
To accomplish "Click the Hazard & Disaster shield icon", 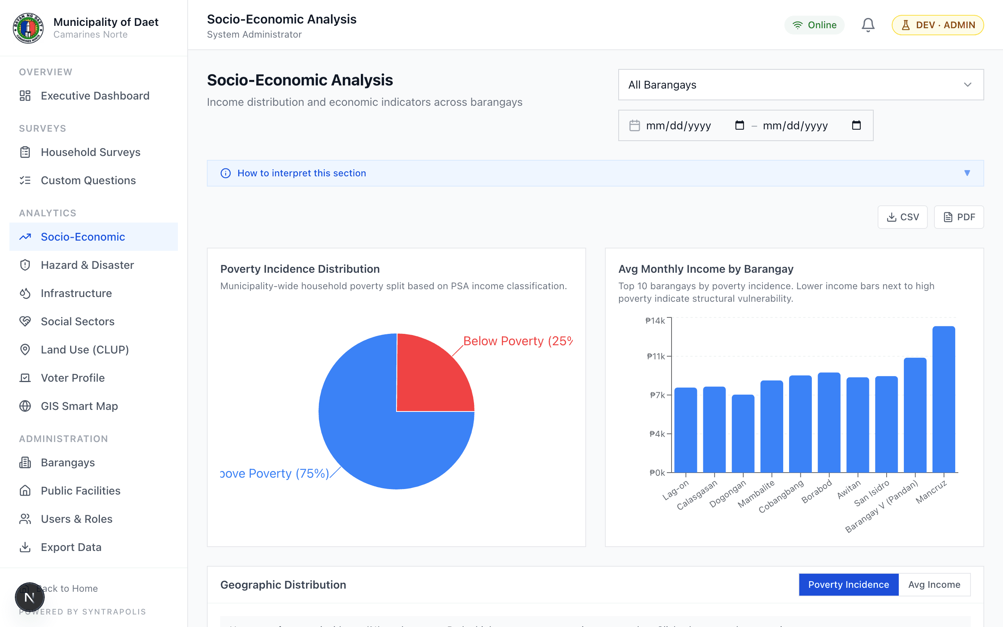I will 25,265.
